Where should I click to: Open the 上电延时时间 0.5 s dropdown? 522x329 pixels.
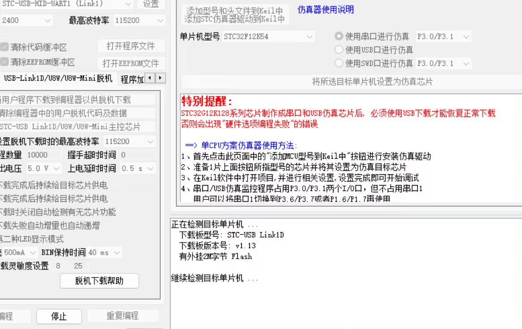[137, 169]
